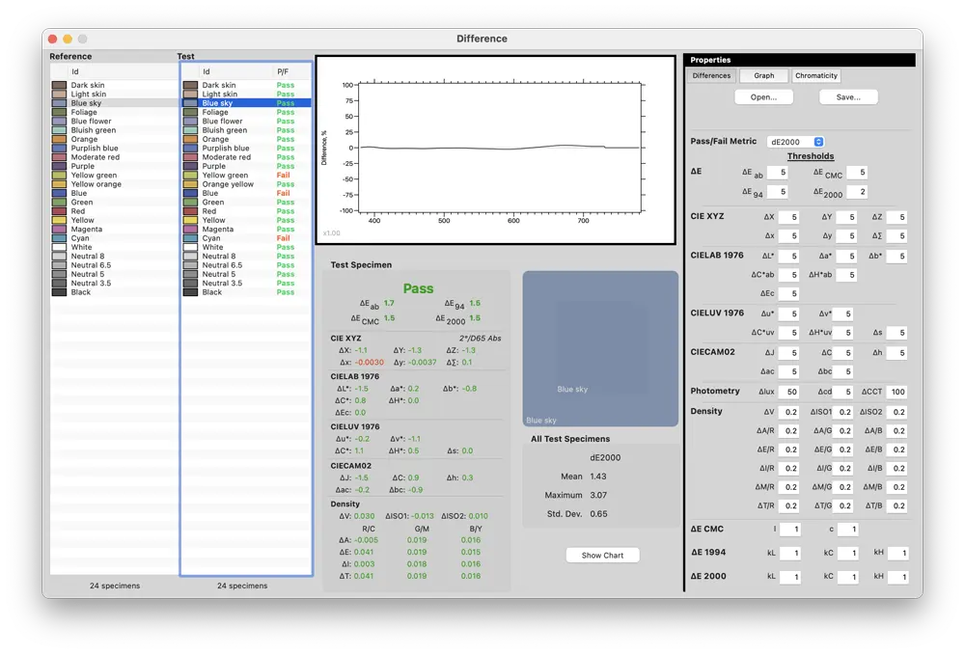This screenshot has width=965, height=654.
Task: Click the Show Chart button
Action: click(x=602, y=555)
